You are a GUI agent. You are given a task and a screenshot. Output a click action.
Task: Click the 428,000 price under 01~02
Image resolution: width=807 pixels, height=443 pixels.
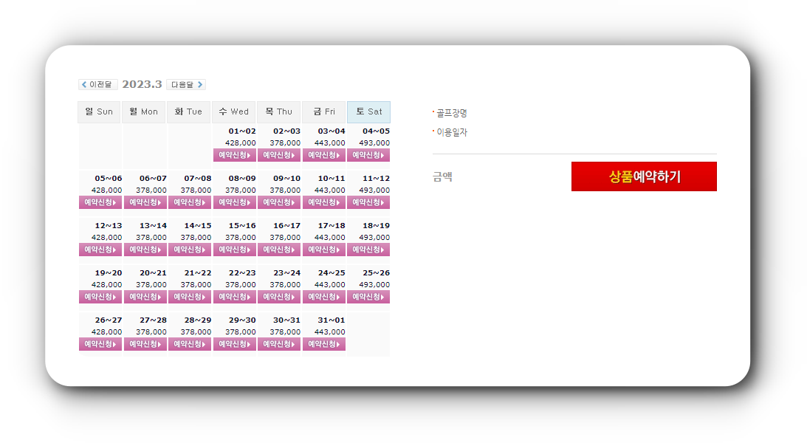click(x=241, y=142)
